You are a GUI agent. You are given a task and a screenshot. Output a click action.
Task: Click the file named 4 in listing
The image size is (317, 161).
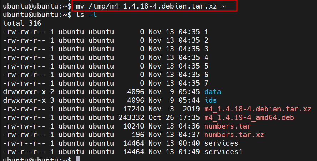(x=206, y=57)
